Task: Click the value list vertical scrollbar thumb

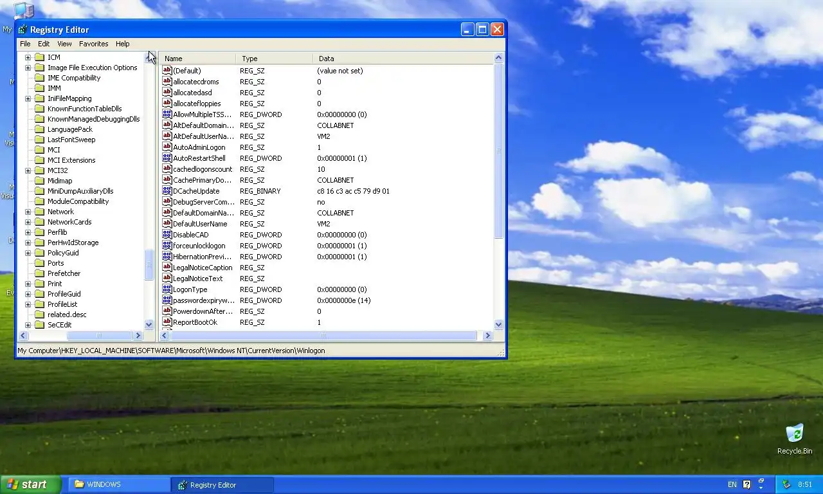Action: pos(499,151)
